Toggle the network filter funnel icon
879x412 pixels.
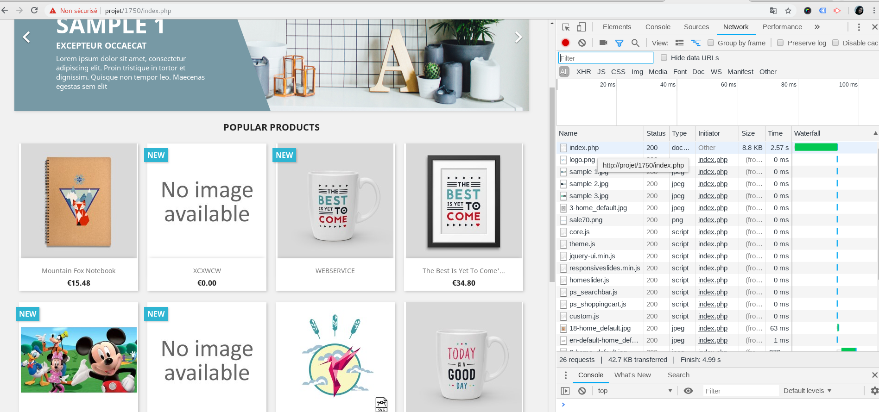[x=619, y=43]
